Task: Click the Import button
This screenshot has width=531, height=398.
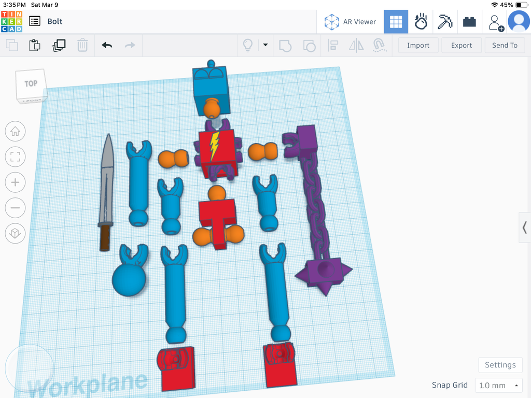Action: click(x=418, y=46)
